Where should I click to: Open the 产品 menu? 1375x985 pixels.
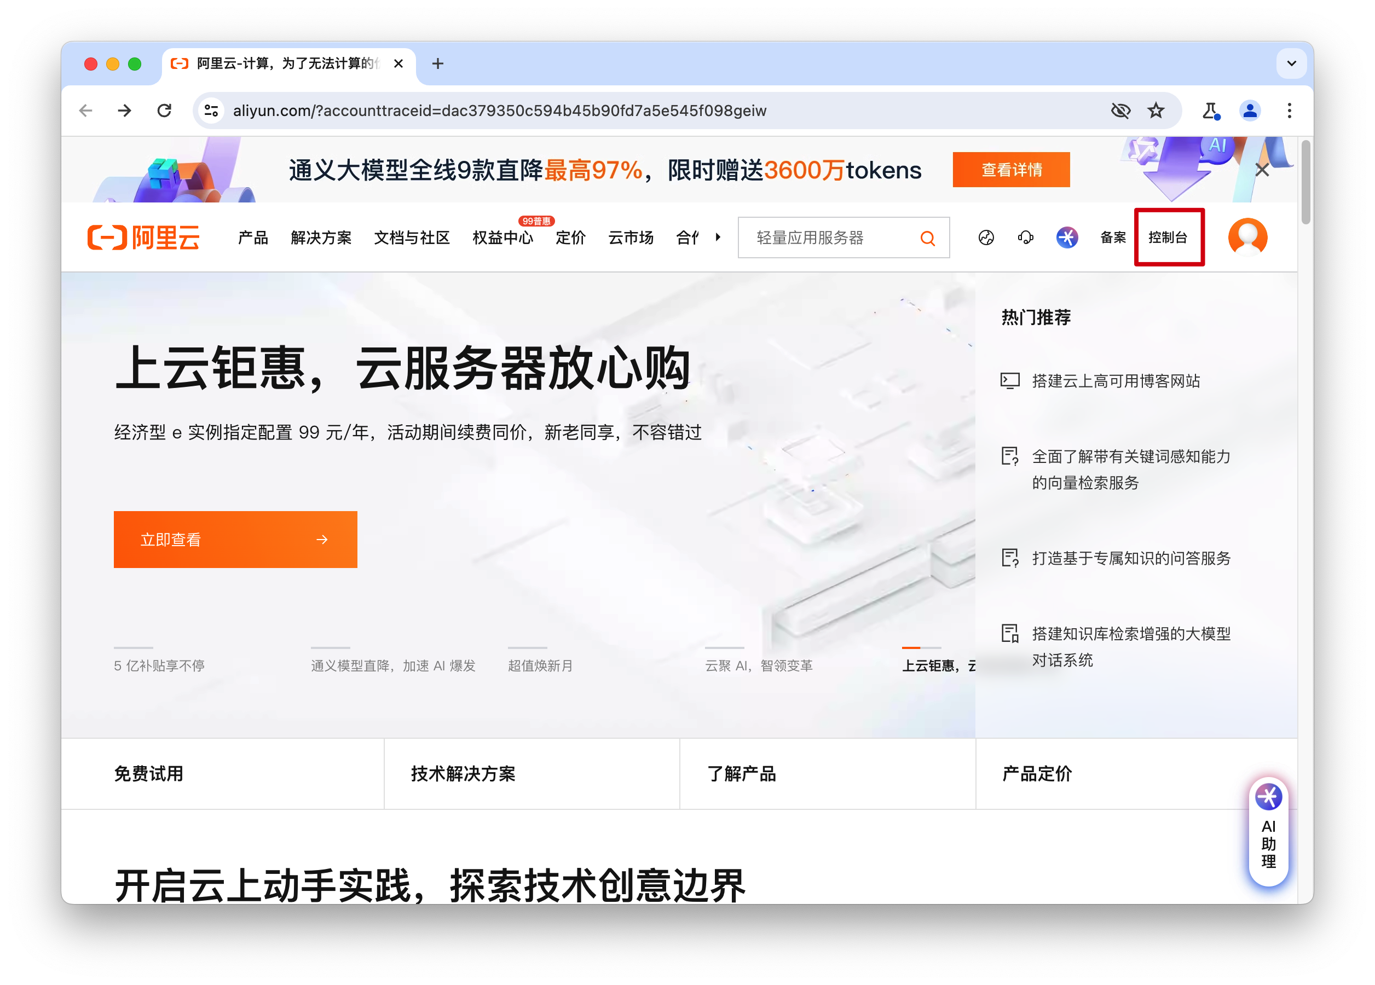click(x=253, y=237)
